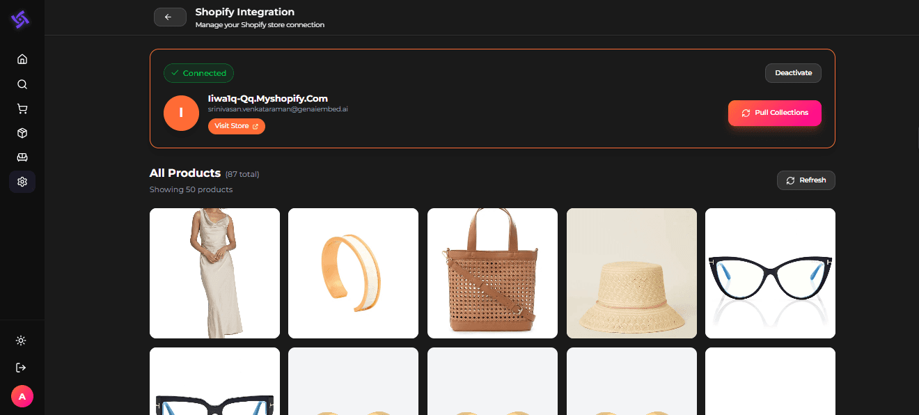Select the Products box icon in sidebar

[22, 132]
